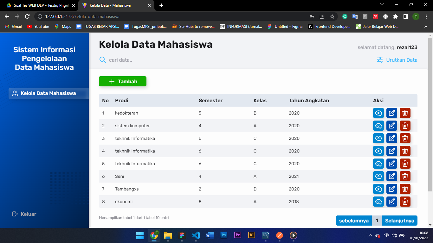The width and height of the screenshot is (433, 243).
Task: Open Visual Studio Code from the taskbar
Action: tap(196, 235)
